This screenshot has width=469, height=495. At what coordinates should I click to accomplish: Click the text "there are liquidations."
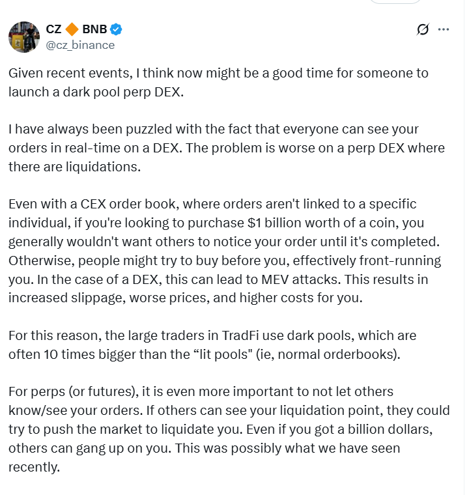click(74, 167)
